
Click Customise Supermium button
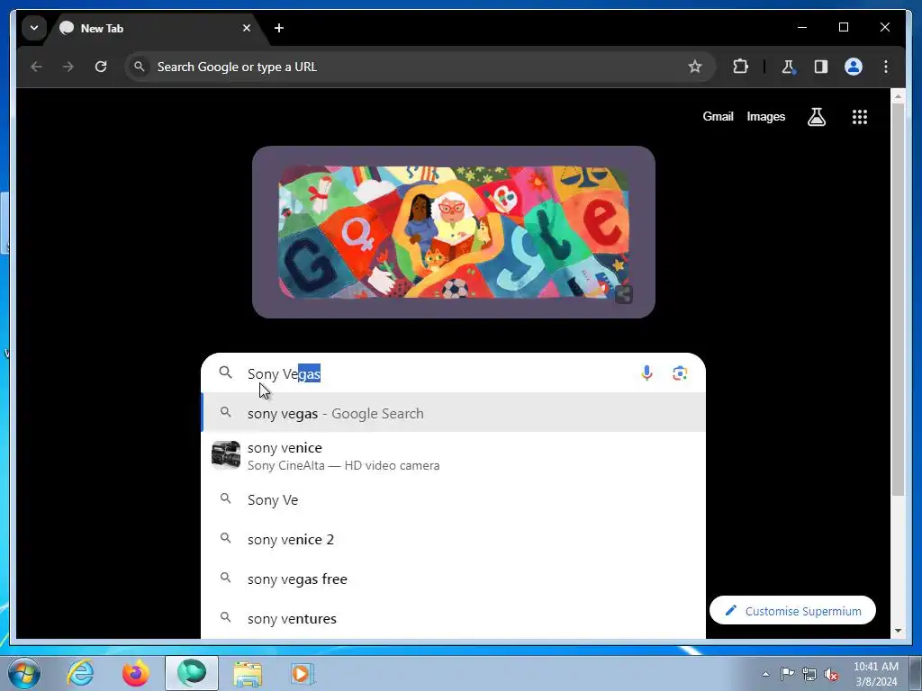pos(792,611)
